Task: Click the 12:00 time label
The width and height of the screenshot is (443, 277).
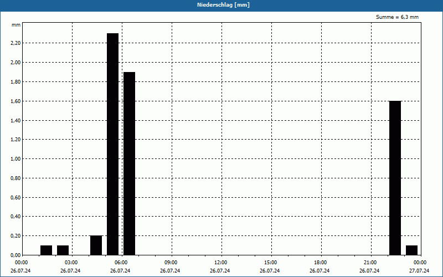Action: point(220,263)
